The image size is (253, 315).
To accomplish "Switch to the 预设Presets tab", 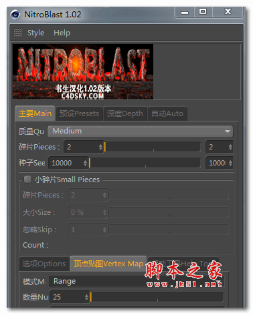I will coord(79,113).
